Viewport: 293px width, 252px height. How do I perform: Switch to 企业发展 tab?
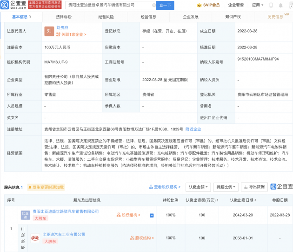click(191, 17)
